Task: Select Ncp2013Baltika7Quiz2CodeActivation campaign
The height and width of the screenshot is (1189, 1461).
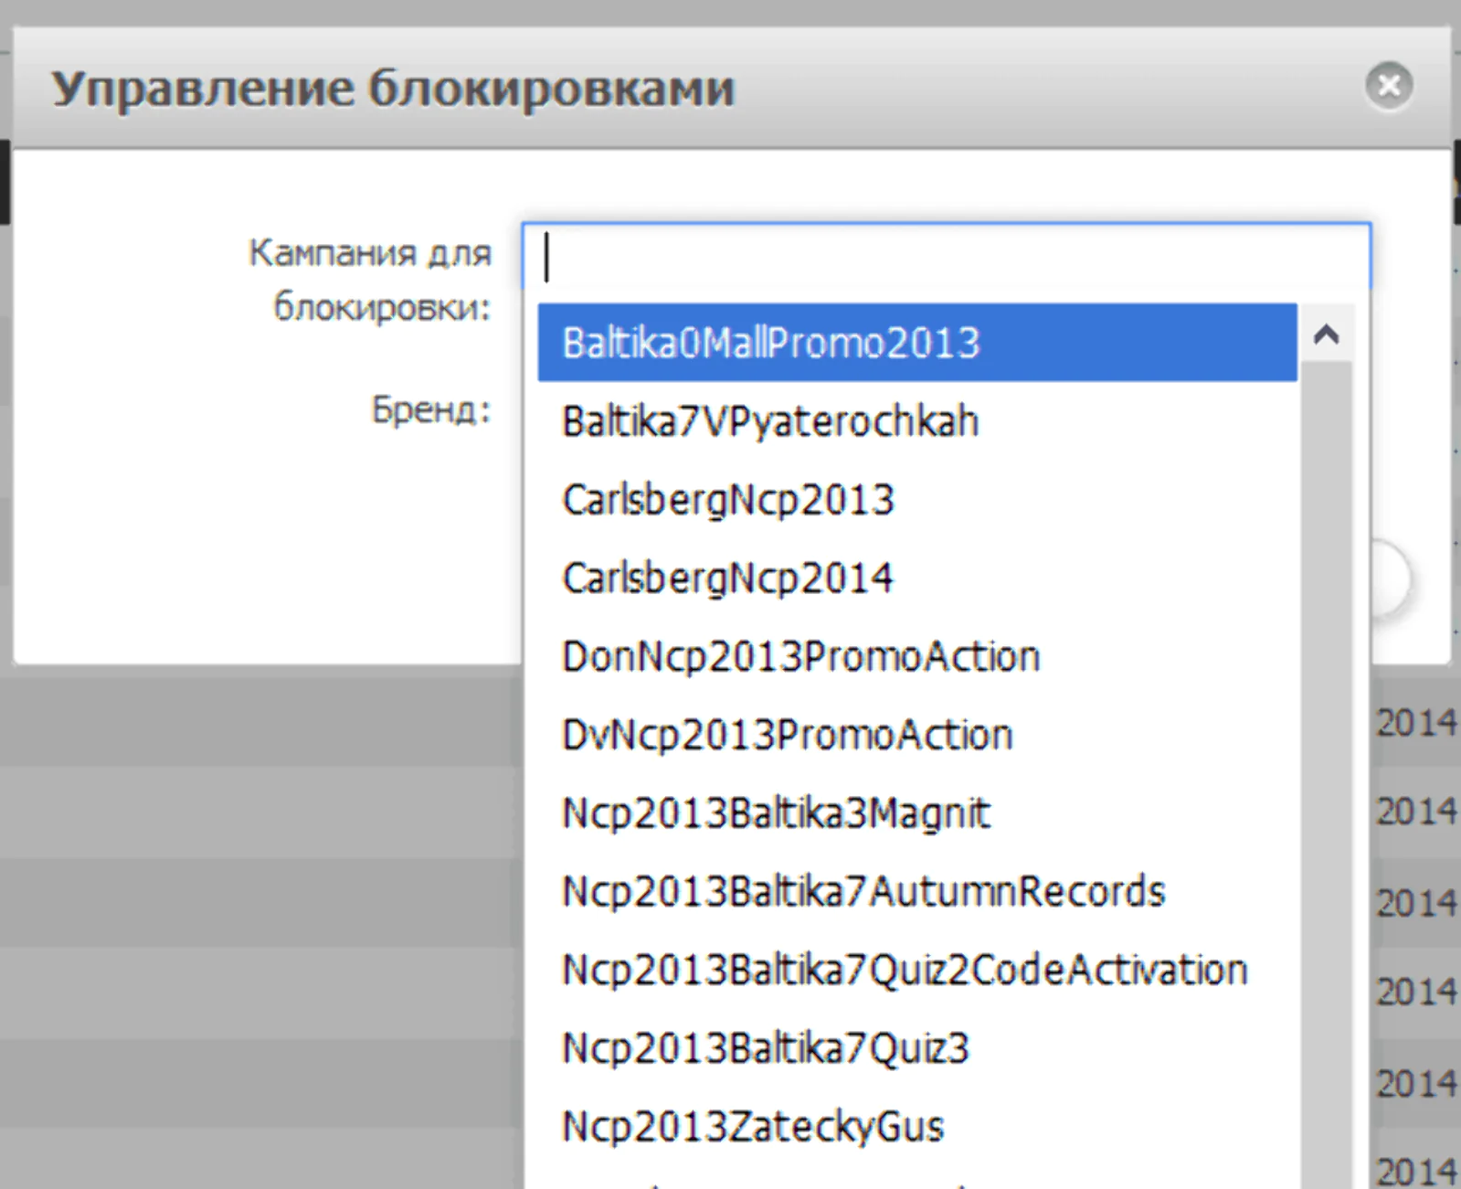Action: pos(917,971)
